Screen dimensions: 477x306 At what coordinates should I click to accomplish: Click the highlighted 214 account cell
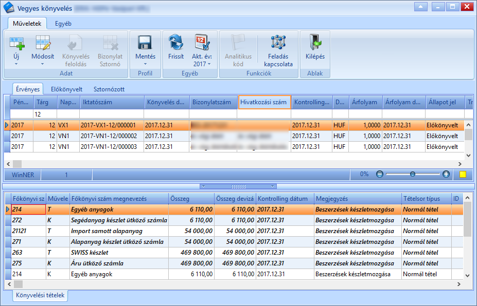[x=28, y=209]
